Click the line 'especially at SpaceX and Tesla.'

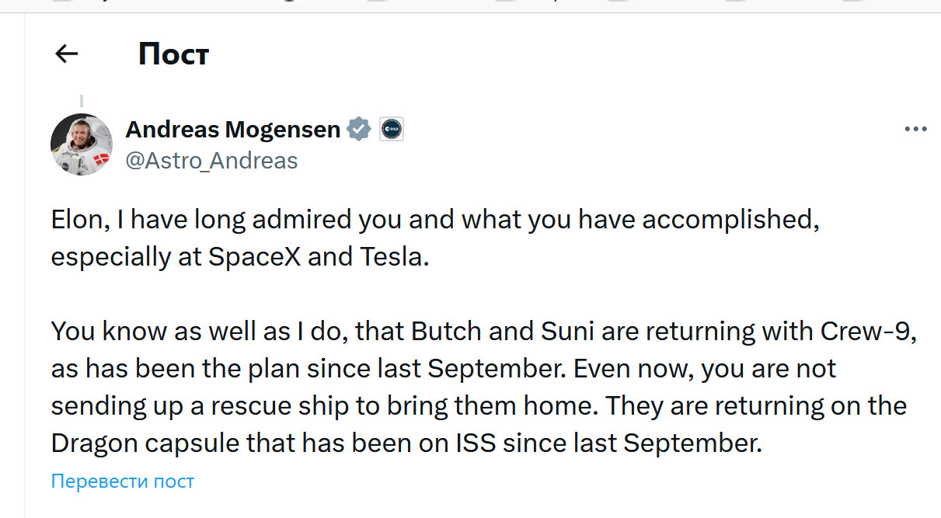click(x=240, y=257)
